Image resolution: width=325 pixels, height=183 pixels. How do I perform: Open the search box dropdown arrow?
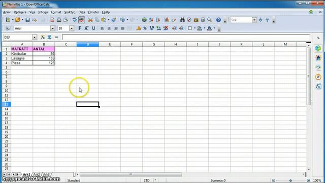[x=254, y=20]
